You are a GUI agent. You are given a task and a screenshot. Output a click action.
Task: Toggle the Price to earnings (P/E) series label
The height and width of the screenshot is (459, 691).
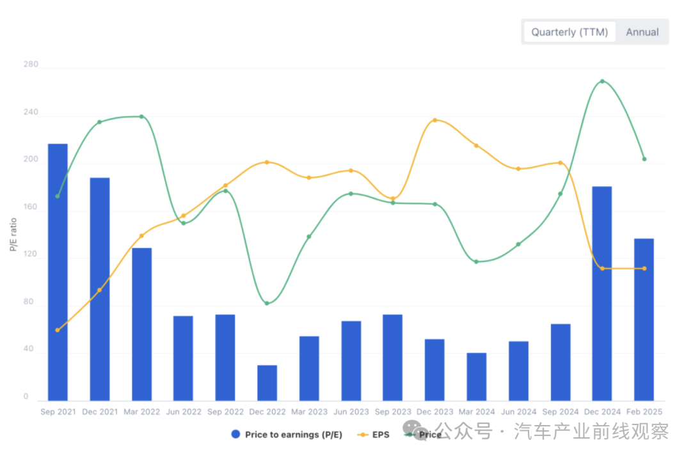tap(294, 435)
